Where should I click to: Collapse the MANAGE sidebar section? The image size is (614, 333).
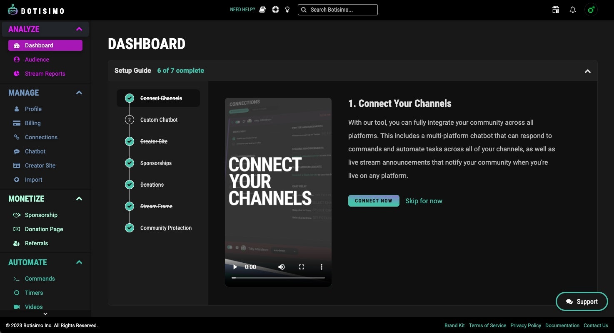pos(79,93)
